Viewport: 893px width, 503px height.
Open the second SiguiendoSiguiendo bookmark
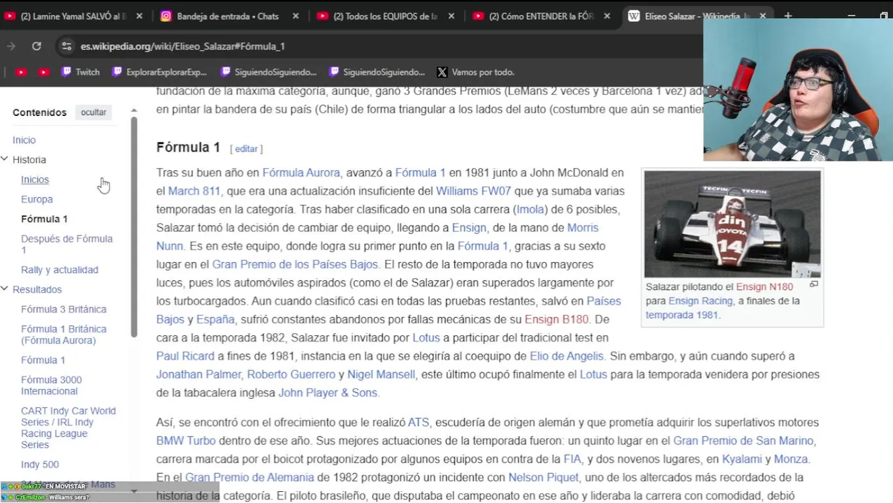(x=377, y=72)
